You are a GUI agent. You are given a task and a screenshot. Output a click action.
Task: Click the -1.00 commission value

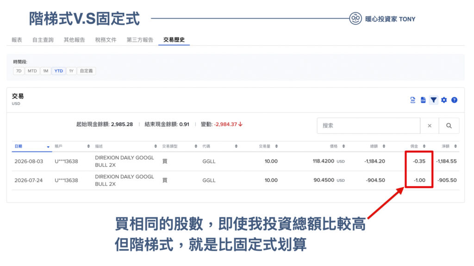coord(419,181)
